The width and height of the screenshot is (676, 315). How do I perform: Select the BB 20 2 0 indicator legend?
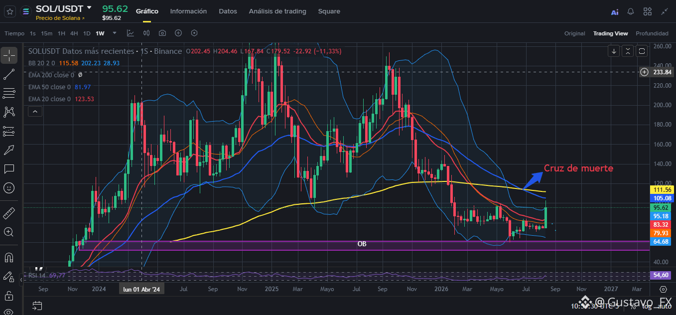42,63
